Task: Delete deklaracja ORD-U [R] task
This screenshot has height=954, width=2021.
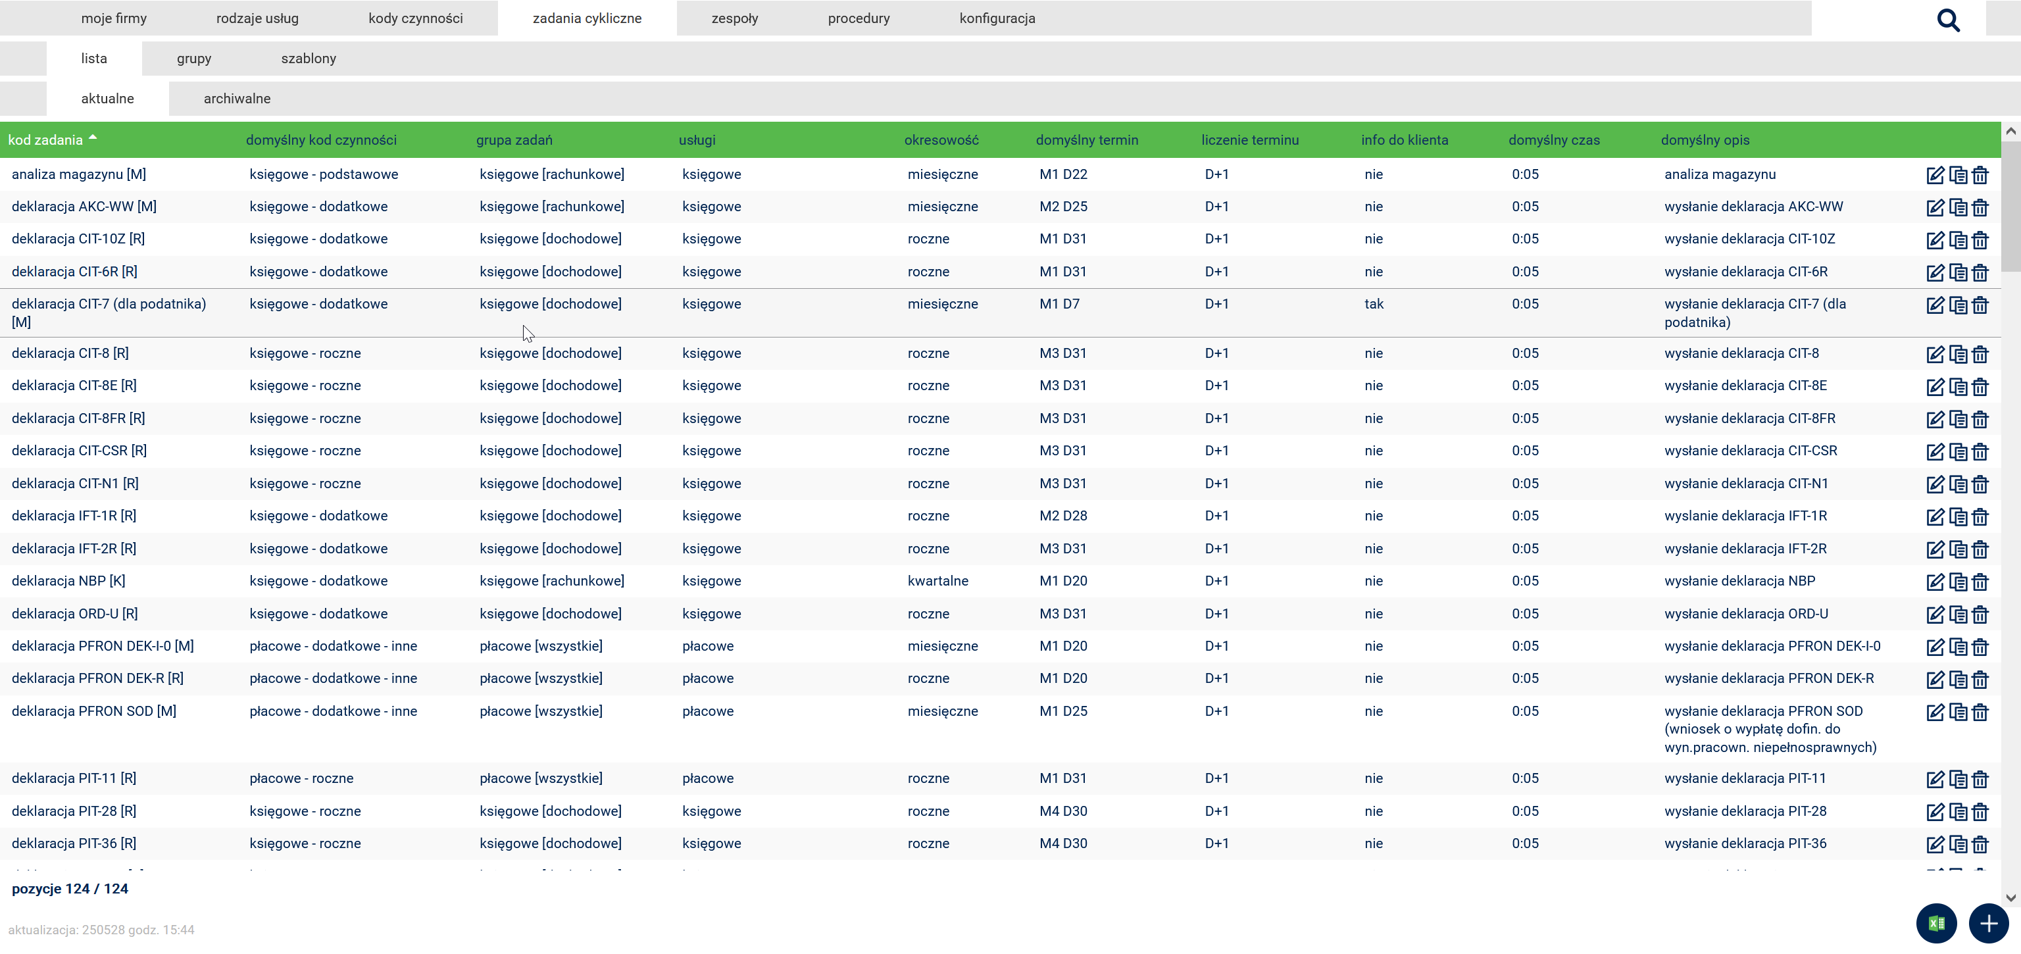Action: point(1980,615)
